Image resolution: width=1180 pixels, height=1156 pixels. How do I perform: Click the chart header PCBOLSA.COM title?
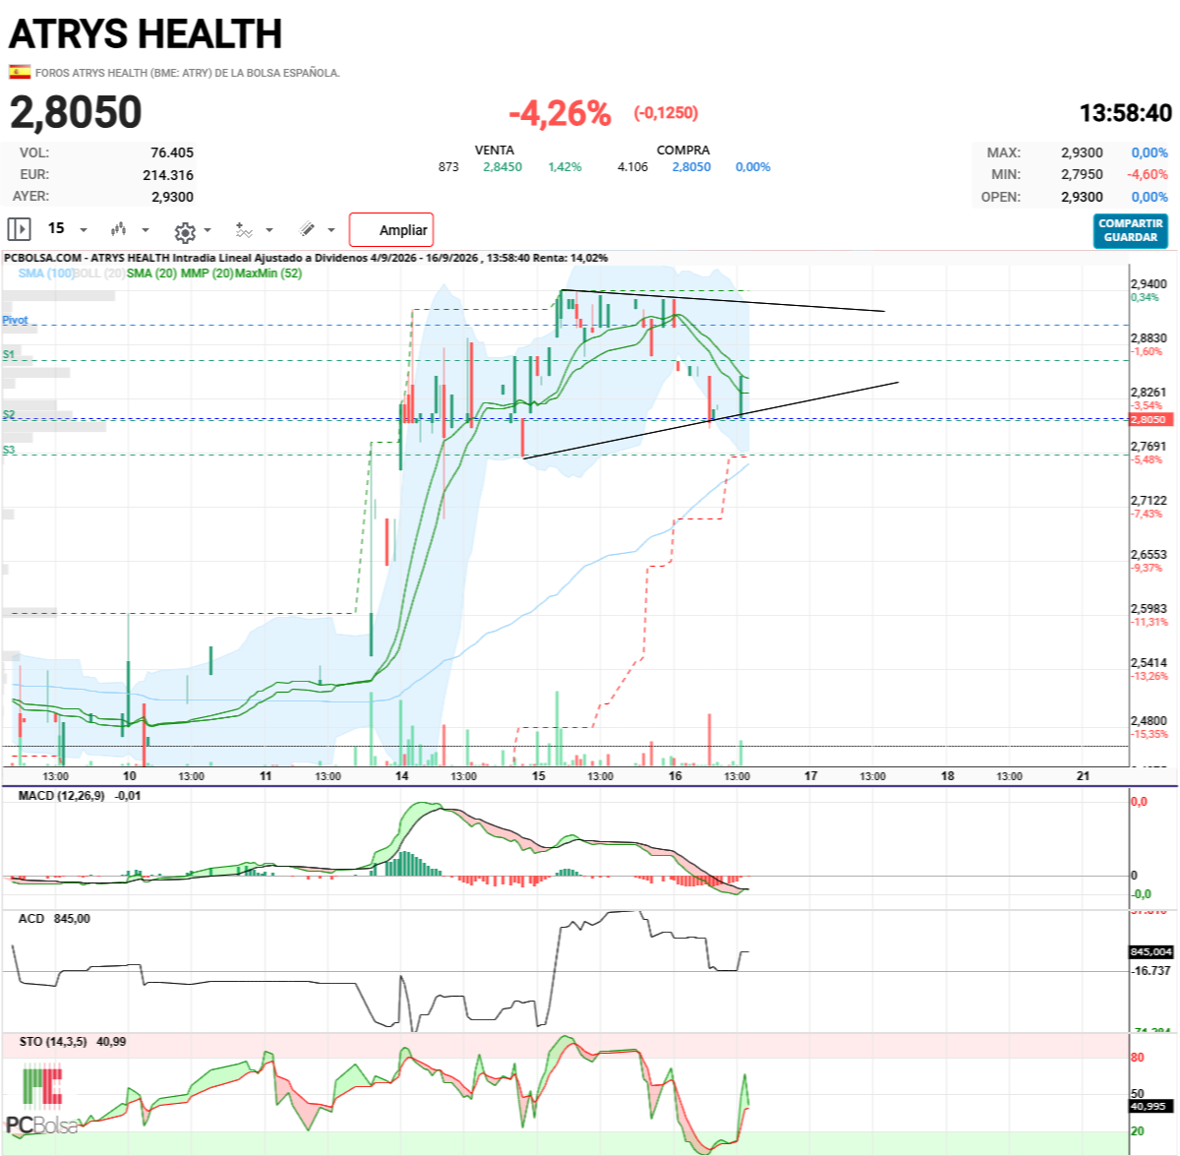[x=306, y=258]
